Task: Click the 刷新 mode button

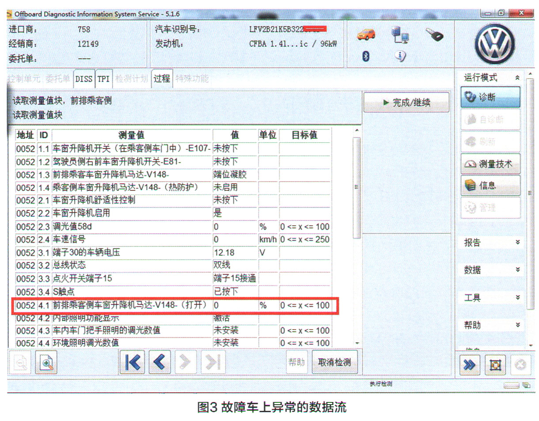Action: [490, 142]
